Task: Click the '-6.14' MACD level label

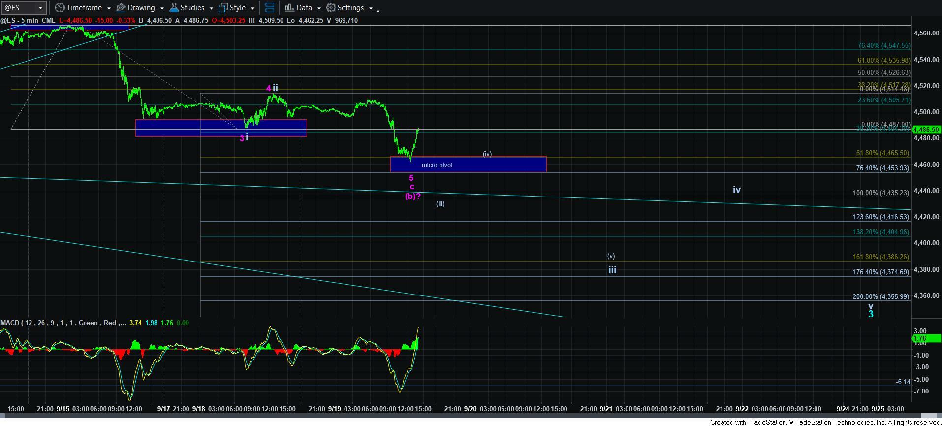Action: (x=903, y=382)
